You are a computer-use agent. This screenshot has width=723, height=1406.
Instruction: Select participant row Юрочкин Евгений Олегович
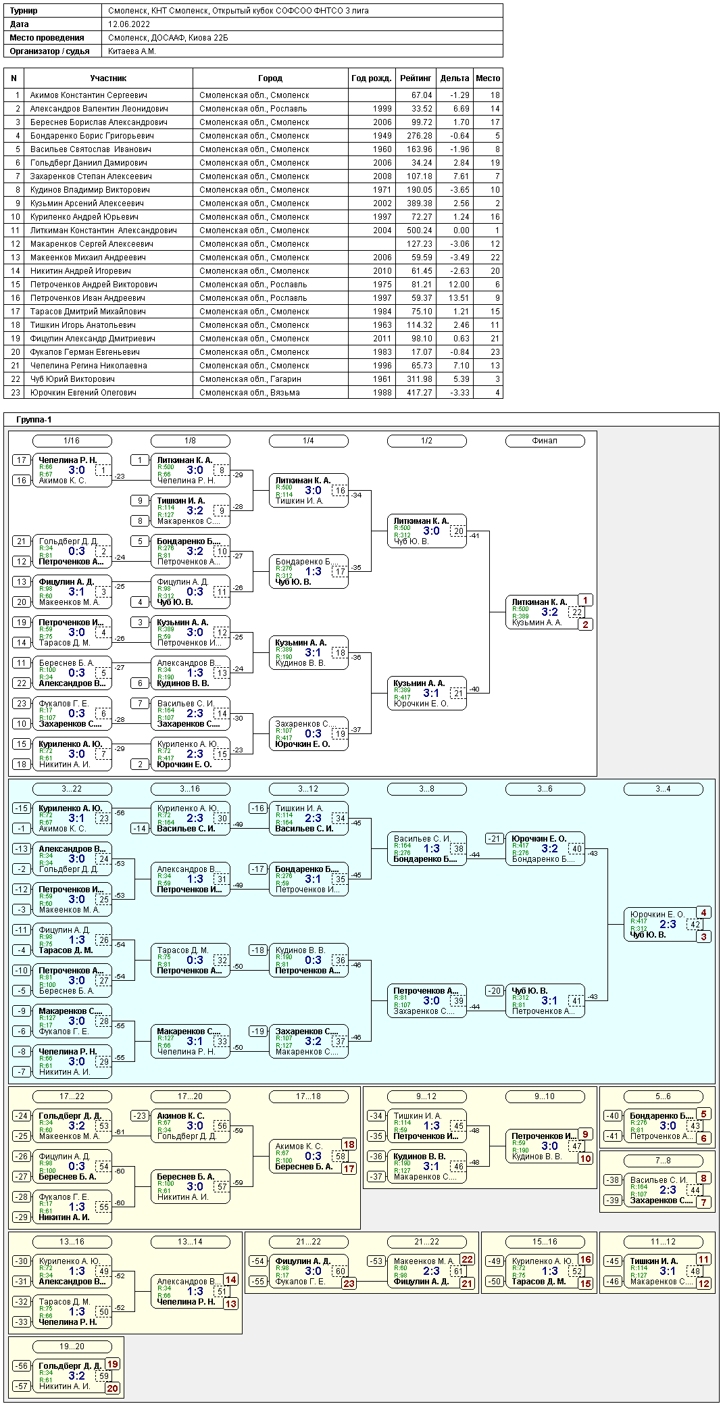(x=83, y=393)
